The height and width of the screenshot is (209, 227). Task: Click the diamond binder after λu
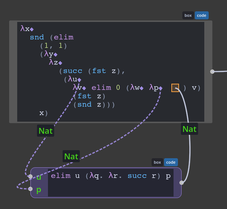[79, 80]
